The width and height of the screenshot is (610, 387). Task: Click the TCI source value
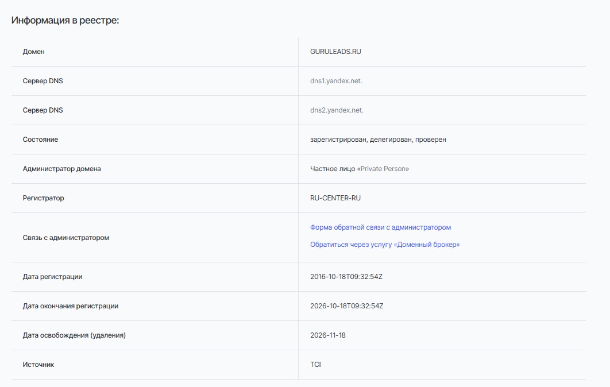click(315, 365)
